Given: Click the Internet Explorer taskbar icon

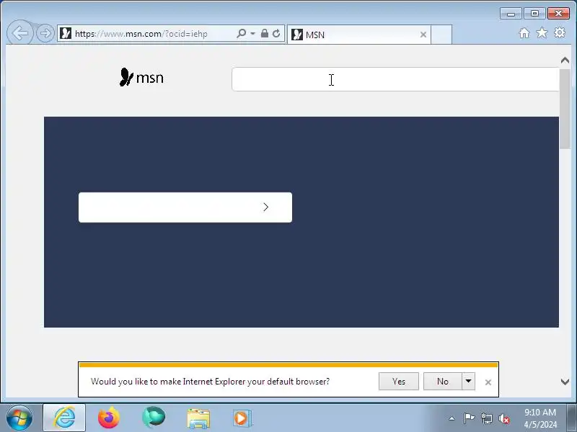Looking at the screenshot, I should [64, 418].
